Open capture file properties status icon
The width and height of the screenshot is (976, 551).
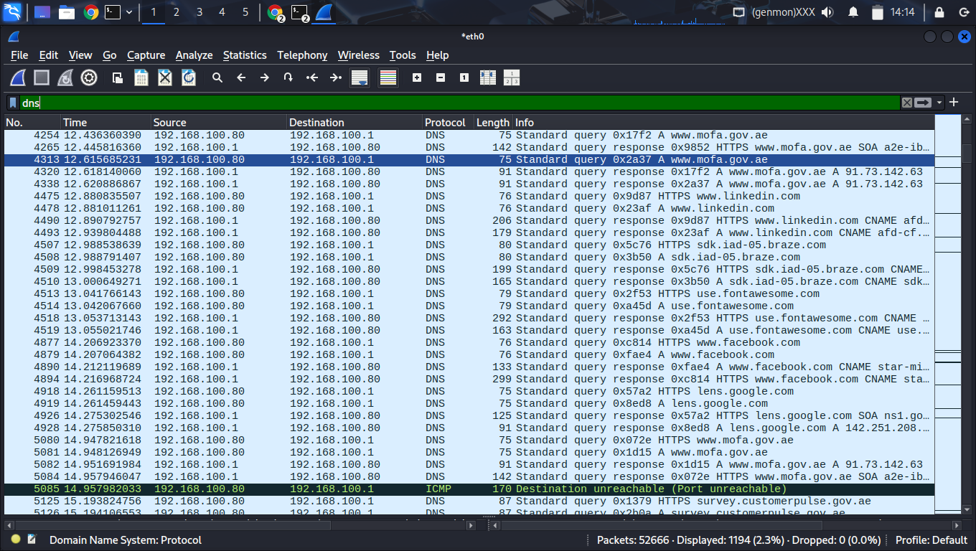[x=32, y=540]
